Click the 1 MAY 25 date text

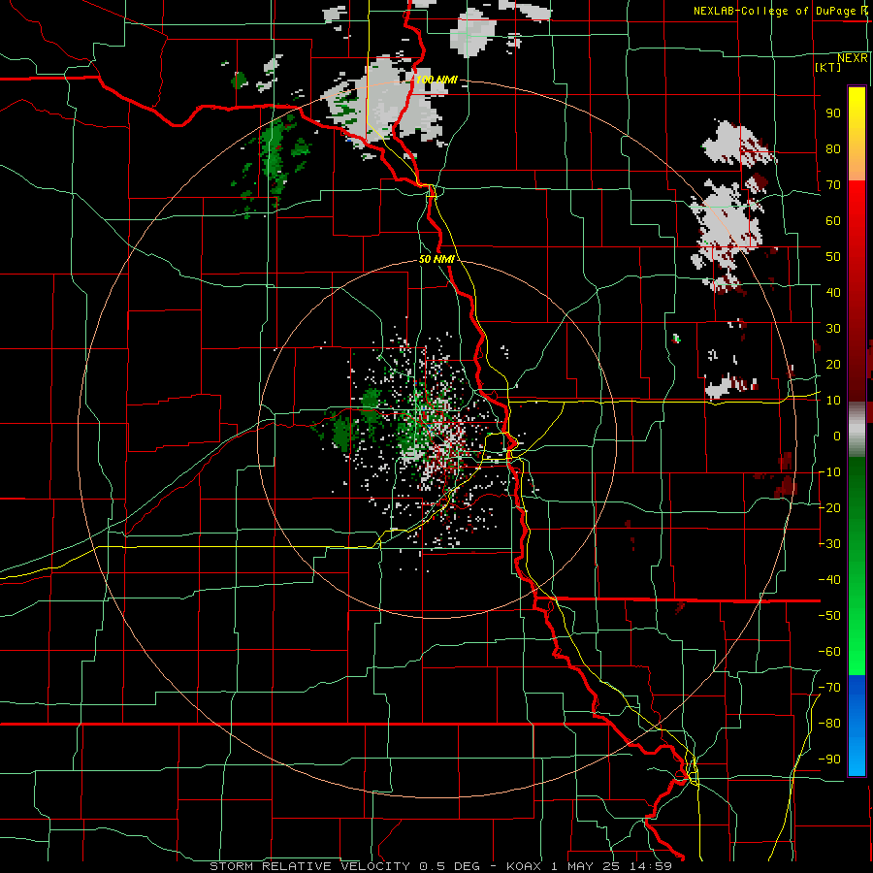coord(586,866)
